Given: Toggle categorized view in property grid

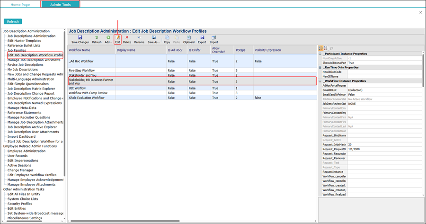Looking at the screenshot, I should tap(320, 48).
